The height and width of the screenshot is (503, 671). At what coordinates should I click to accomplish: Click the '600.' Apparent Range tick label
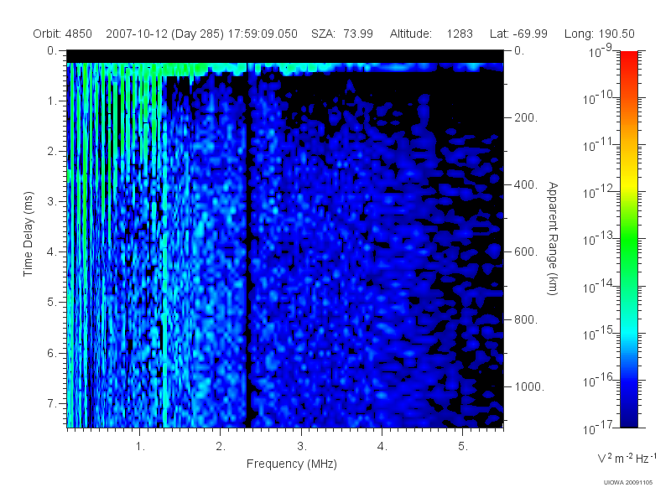(x=526, y=252)
